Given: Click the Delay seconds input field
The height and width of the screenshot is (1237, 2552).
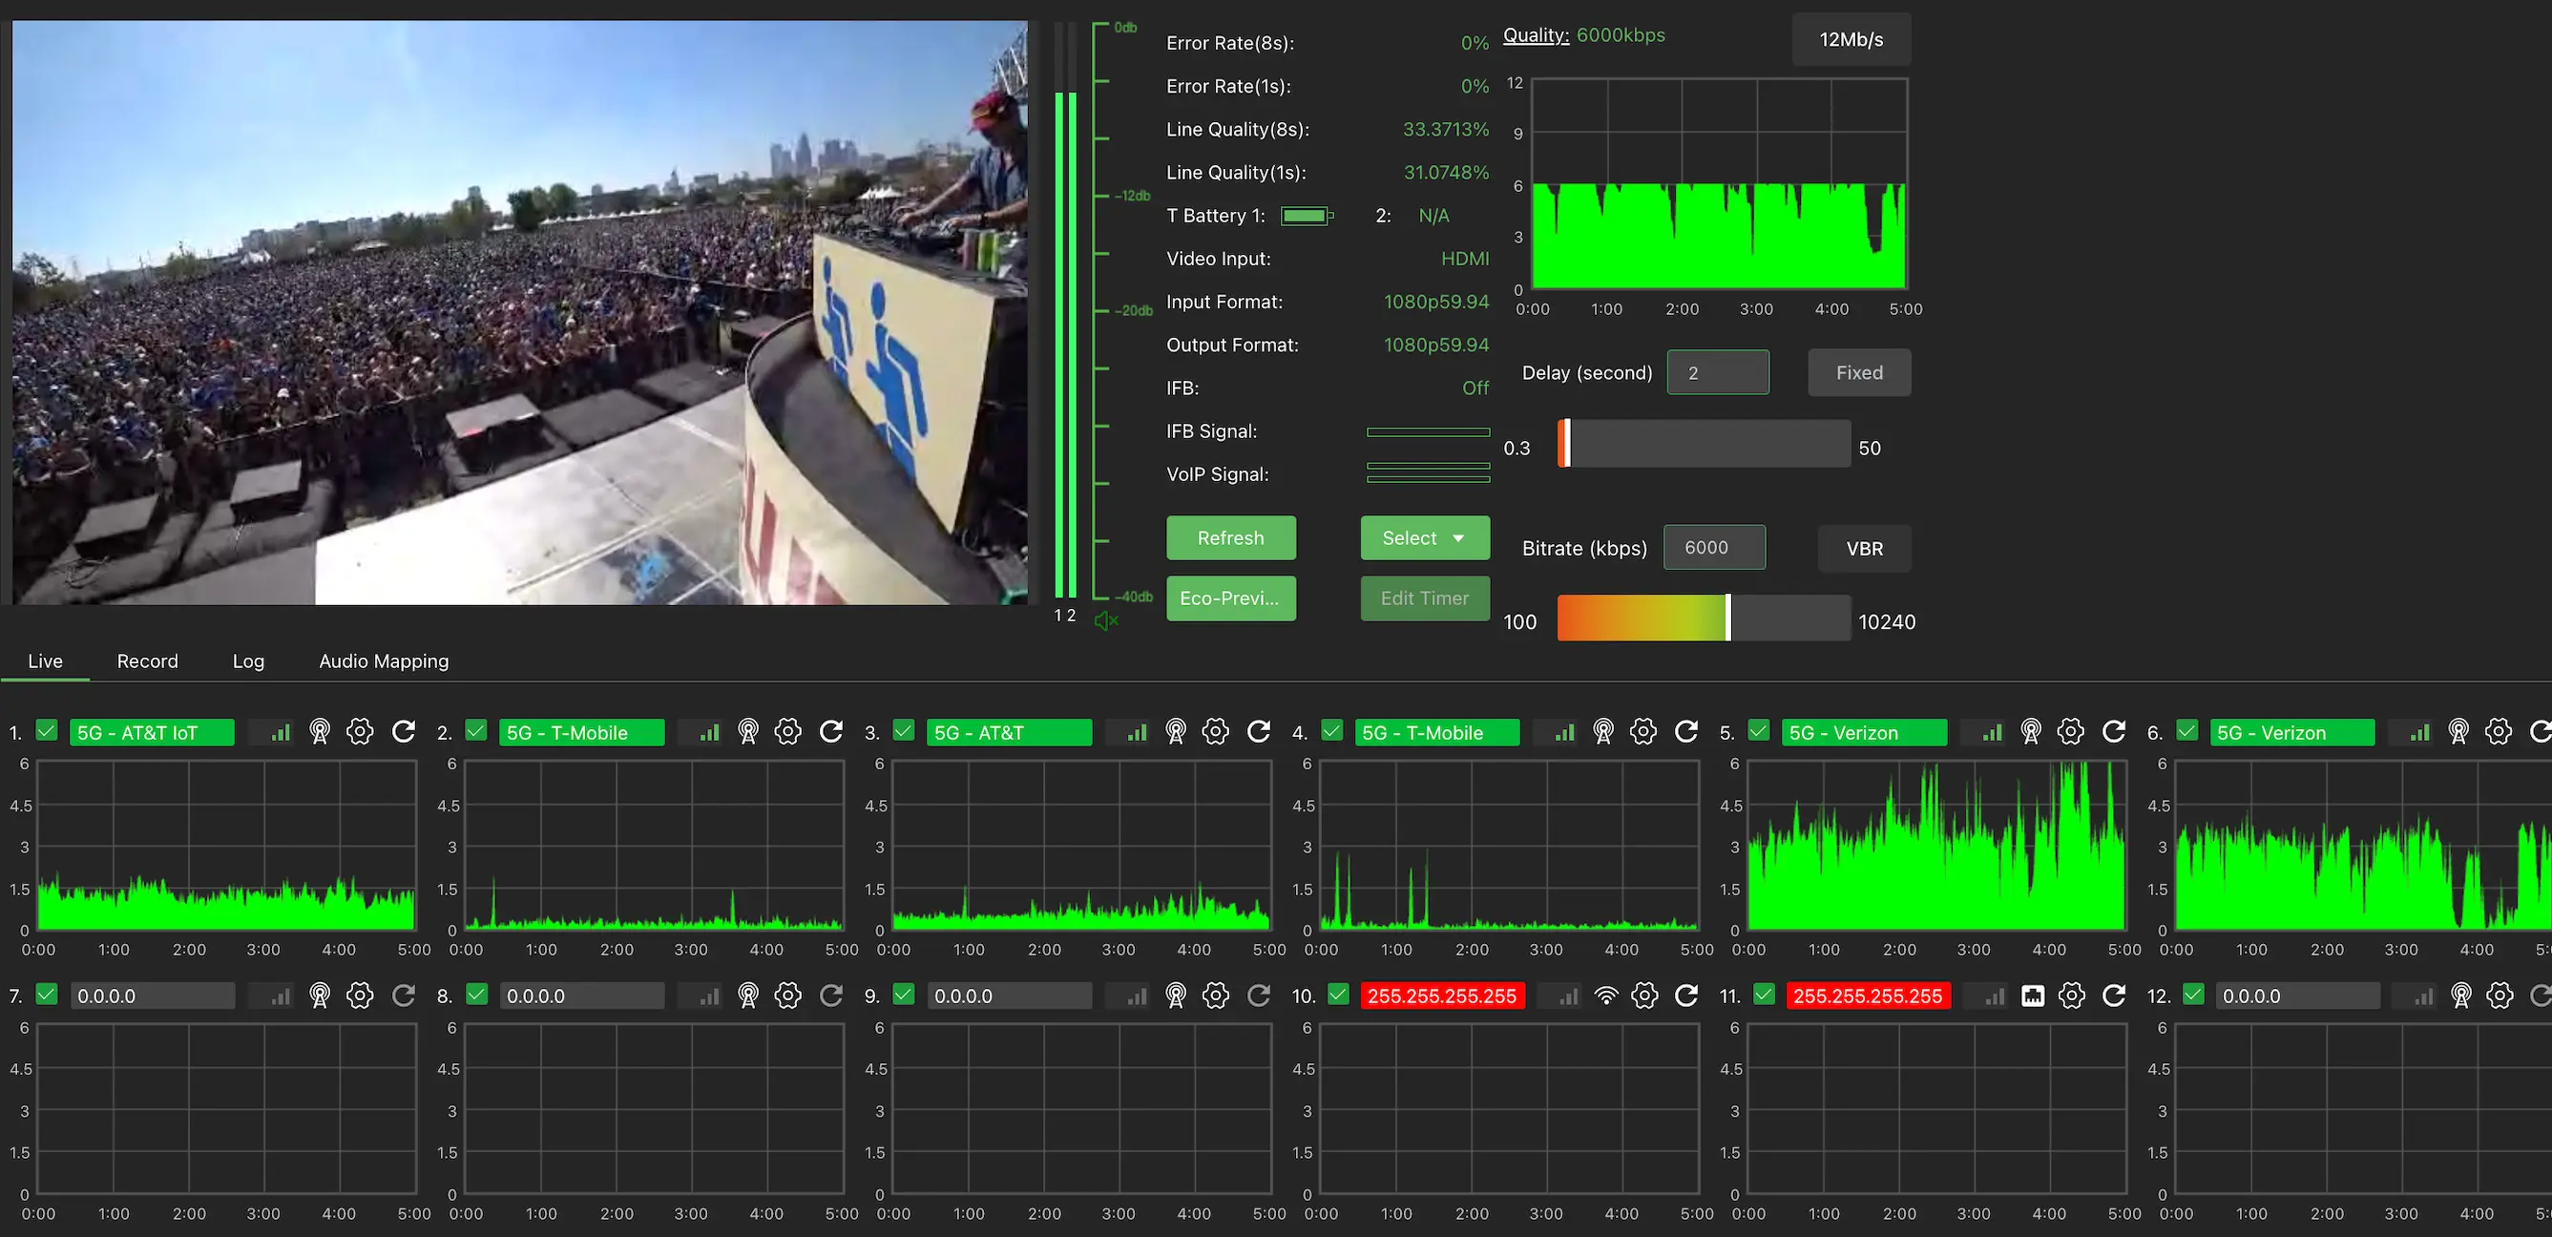Looking at the screenshot, I should click(1718, 372).
